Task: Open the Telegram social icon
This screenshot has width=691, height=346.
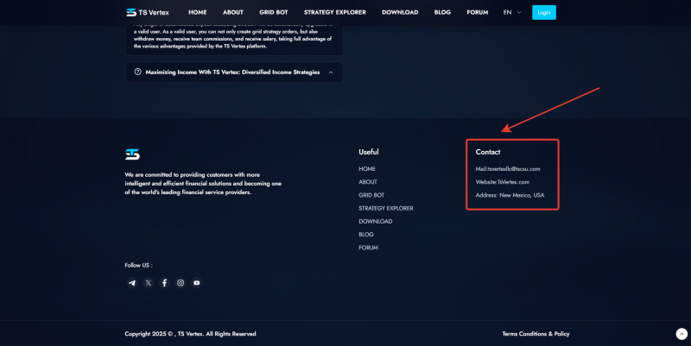Action: tap(132, 283)
